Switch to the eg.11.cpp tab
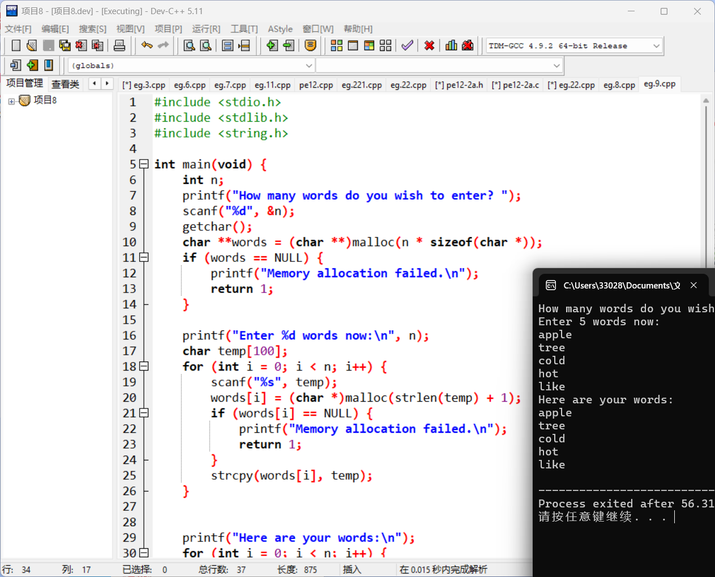 [272, 85]
